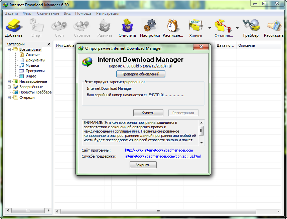Open Настройки gear icon in toolbar
Viewport: 287px width, 219px height.
(x=150, y=25)
